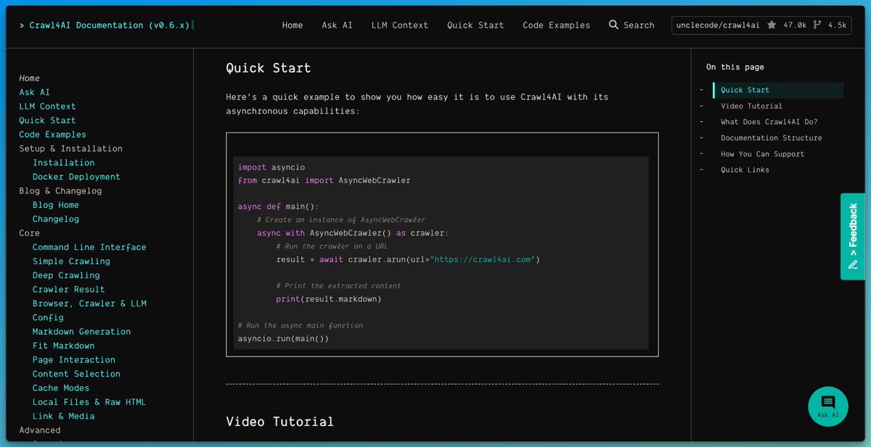871x447 pixels.
Task: Open Home in the left sidebar
Action: pyautogui.click(x=30, y=78)
